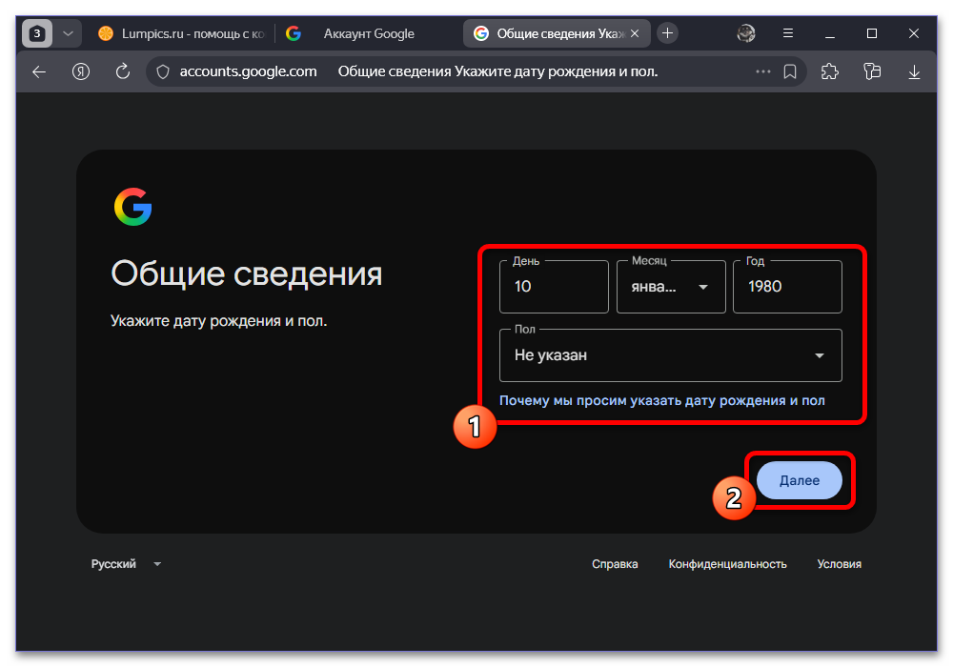Viewport: 953px width, 667px height.
Task: Maximize the browser window
Action: pyautogui.click(x=872, y=33)
